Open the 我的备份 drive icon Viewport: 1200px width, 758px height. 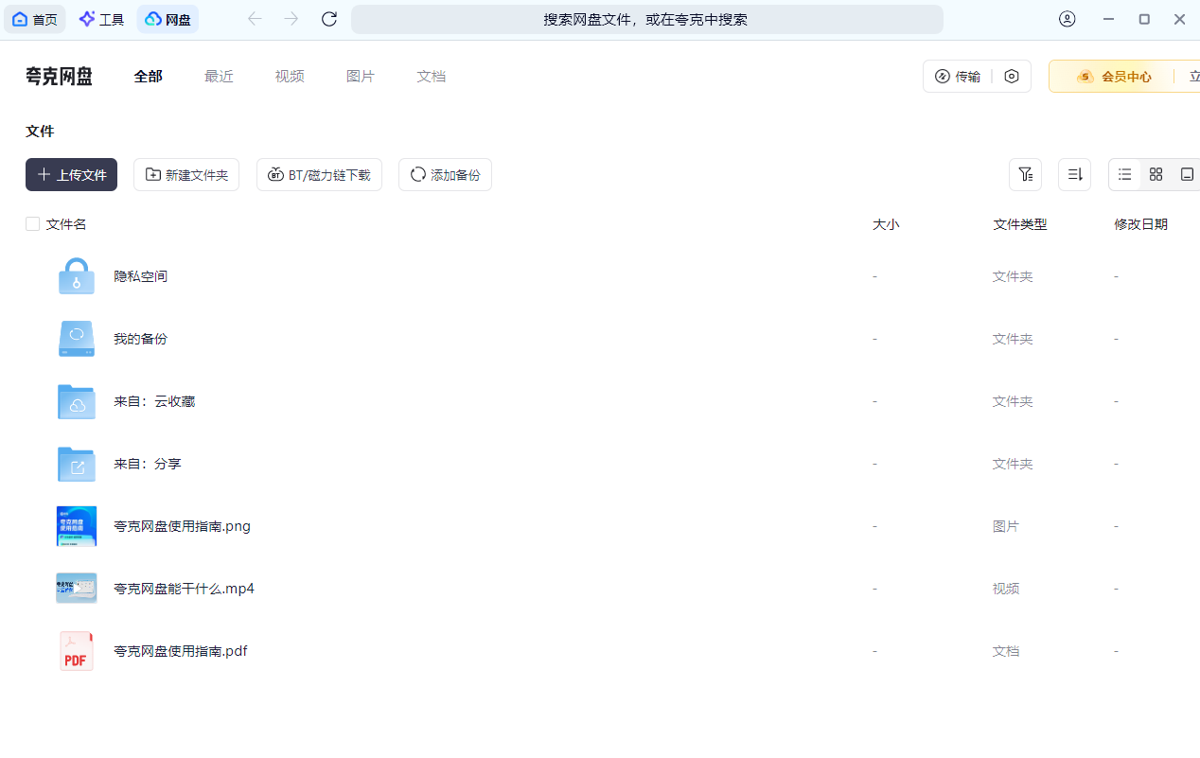pos(76,339)
